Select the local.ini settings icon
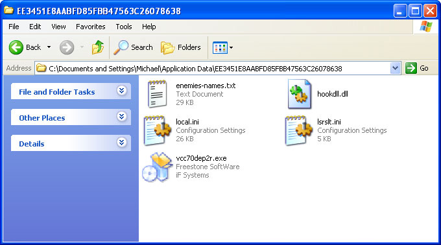 point(157,130)
